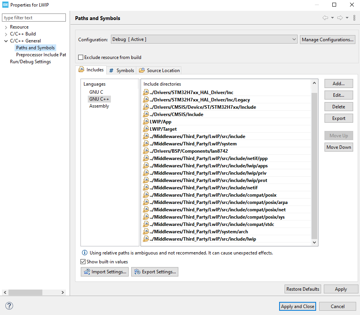Click the icon beside LwIP/src/include/netif/ppp
The height and width of the screenshot is (315, 360).
(146, 158)
